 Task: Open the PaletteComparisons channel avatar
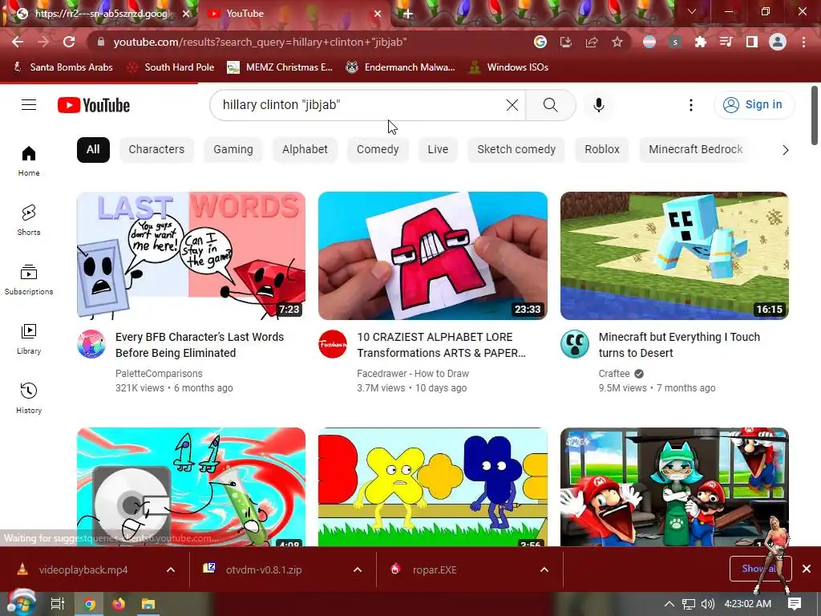[x=91, y=344]
